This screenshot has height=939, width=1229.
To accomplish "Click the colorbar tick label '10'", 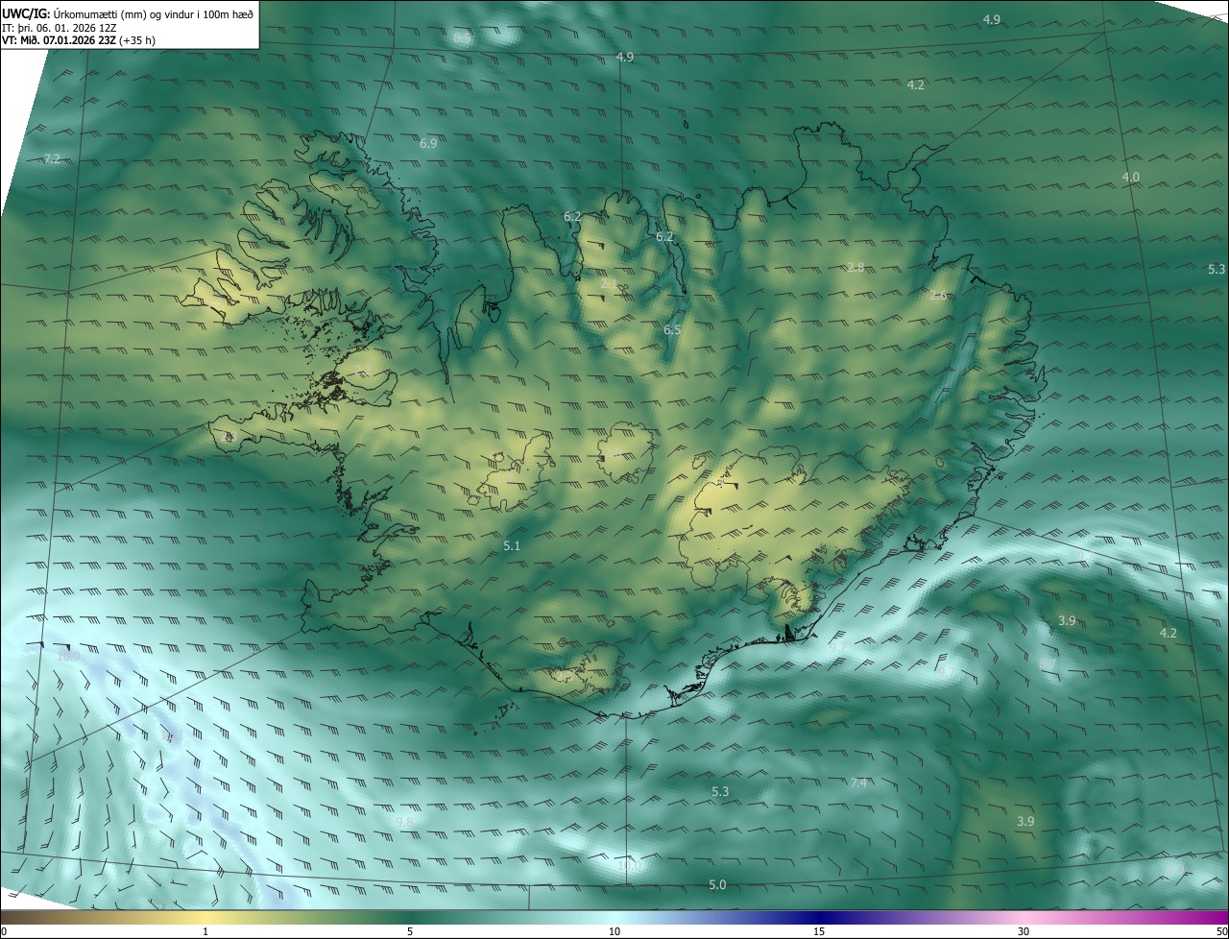I will pos(614,932).
